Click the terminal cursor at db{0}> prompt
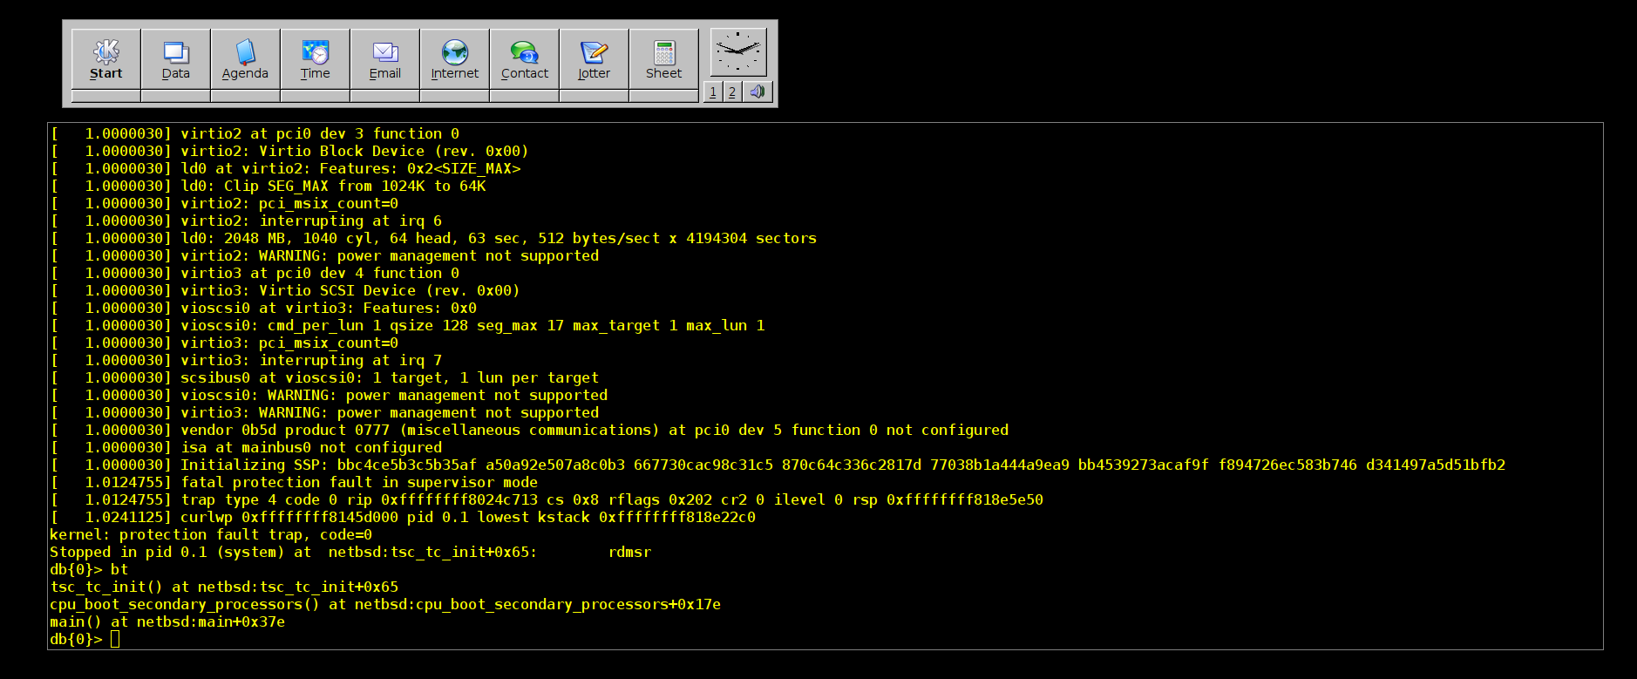 [x=115, y=639]
